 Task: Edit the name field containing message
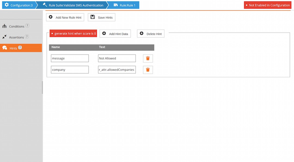70,58
